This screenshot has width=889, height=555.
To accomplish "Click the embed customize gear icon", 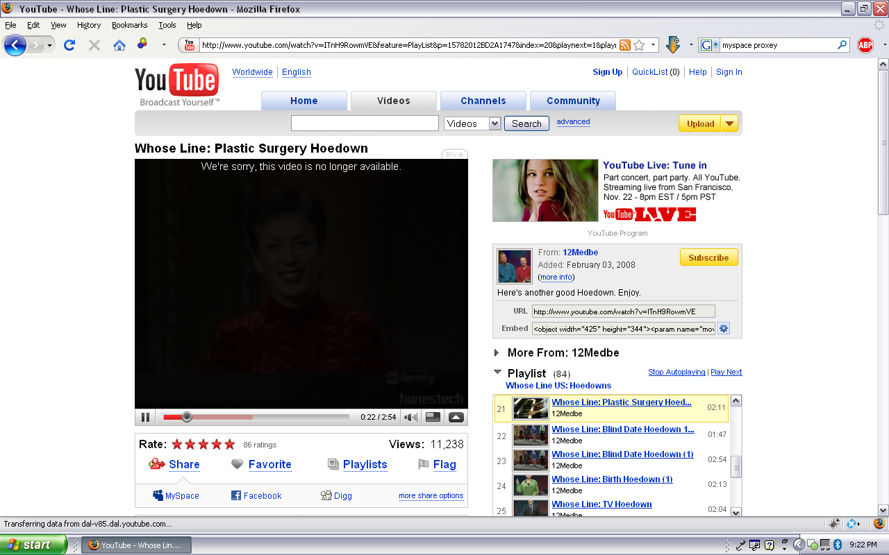I will coord(724,329).
